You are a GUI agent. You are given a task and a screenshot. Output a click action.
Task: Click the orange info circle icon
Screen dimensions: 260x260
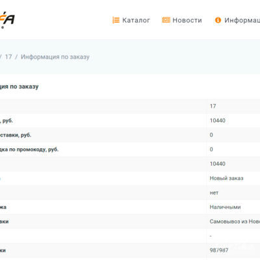[218, 20]
